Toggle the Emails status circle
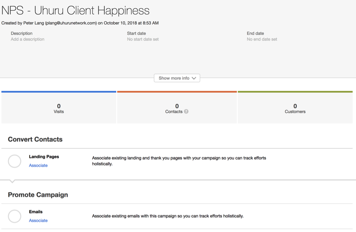356x232 pixels. pyautogui.click(x=15, y=216)
